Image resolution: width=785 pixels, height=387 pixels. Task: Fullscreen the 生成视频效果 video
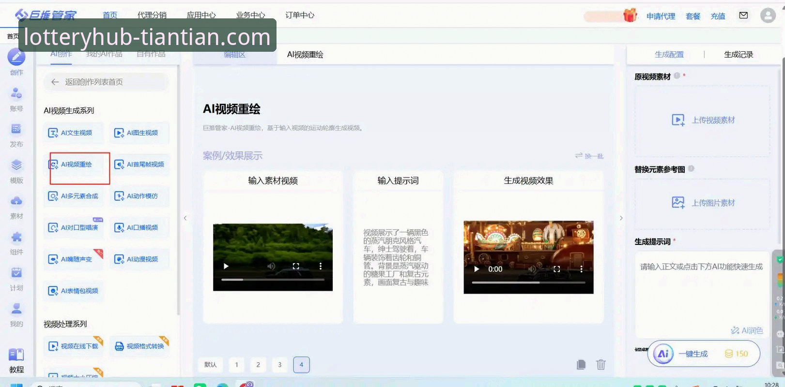556,269
